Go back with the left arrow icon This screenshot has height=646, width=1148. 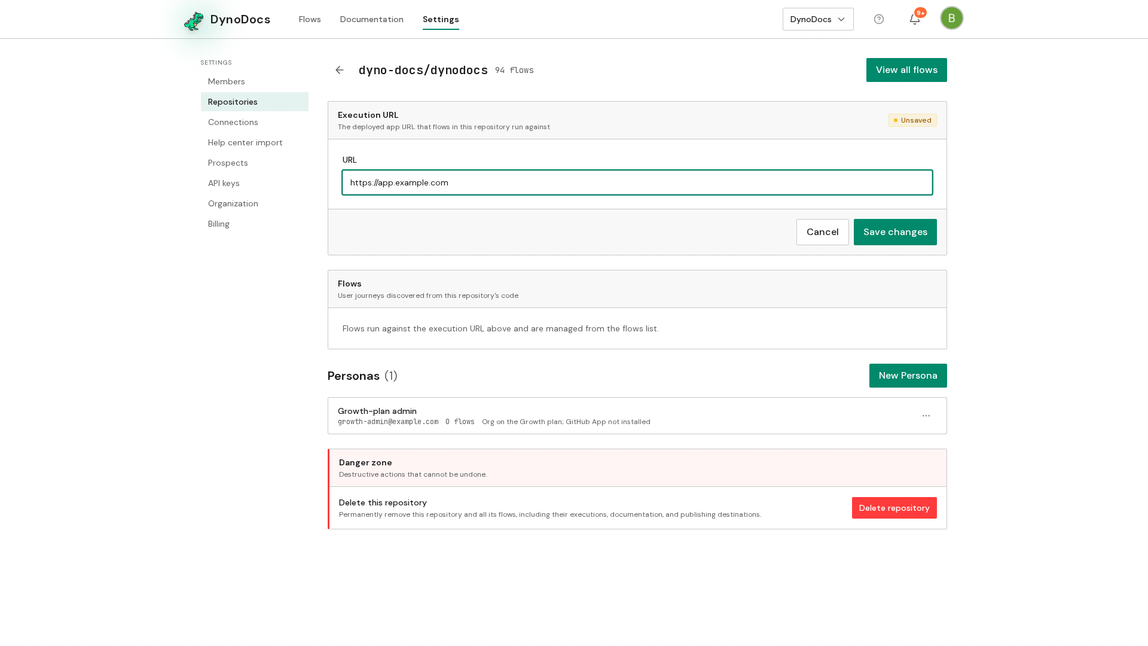[340, 70]
